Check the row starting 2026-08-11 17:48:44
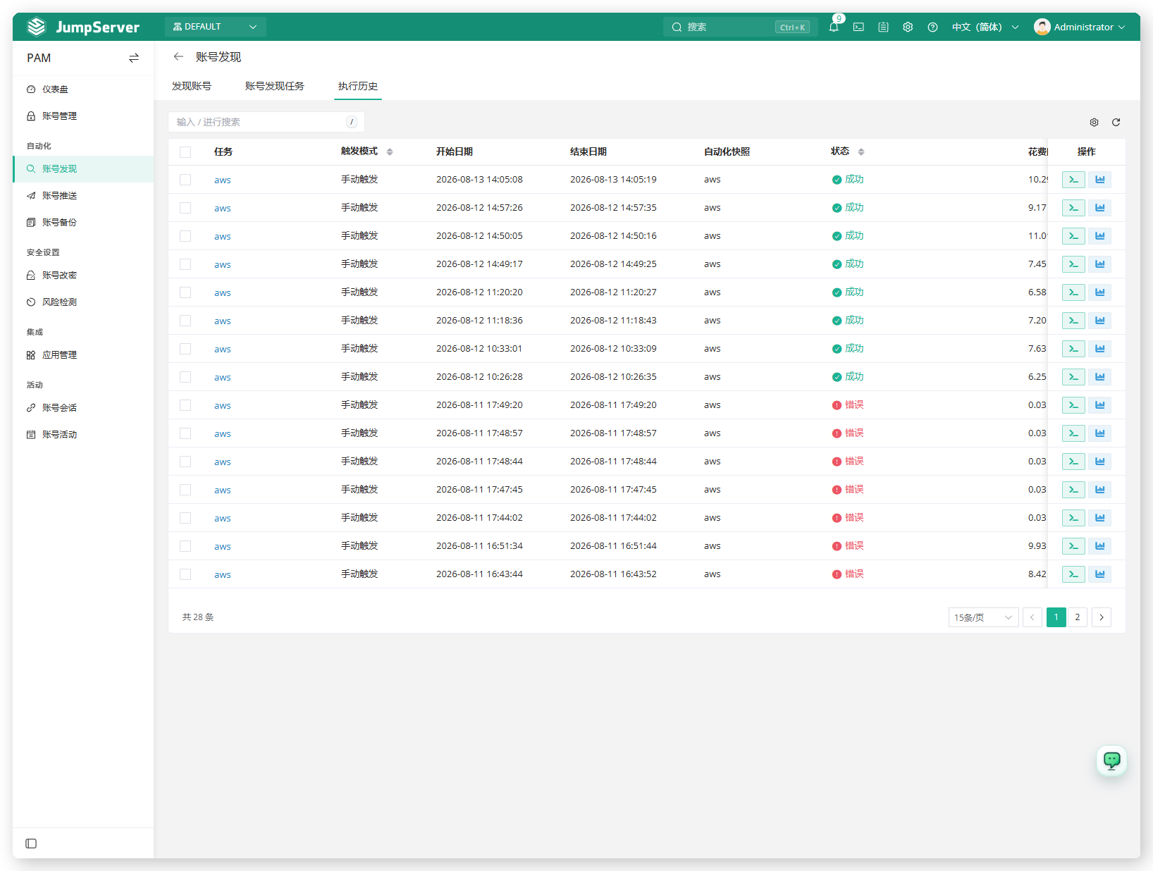Screen dimensions: 1153x871 pos(185,462)
